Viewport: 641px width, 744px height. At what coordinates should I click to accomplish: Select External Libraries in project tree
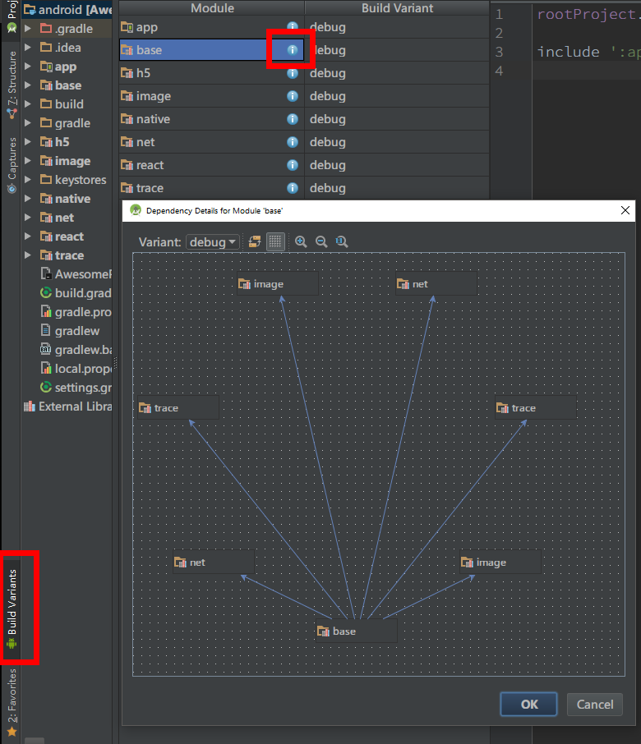pyautogui.click(x=68, y=406)
